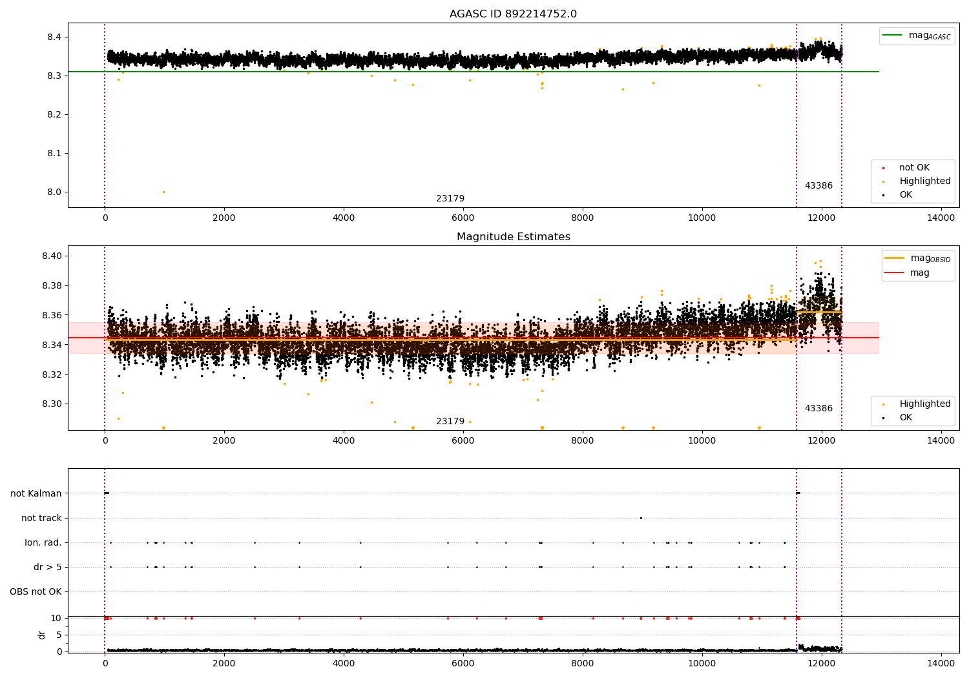Click the '8.34' y-axis tick label
This screenshot has height=678, width=969.
click(52, 345)
